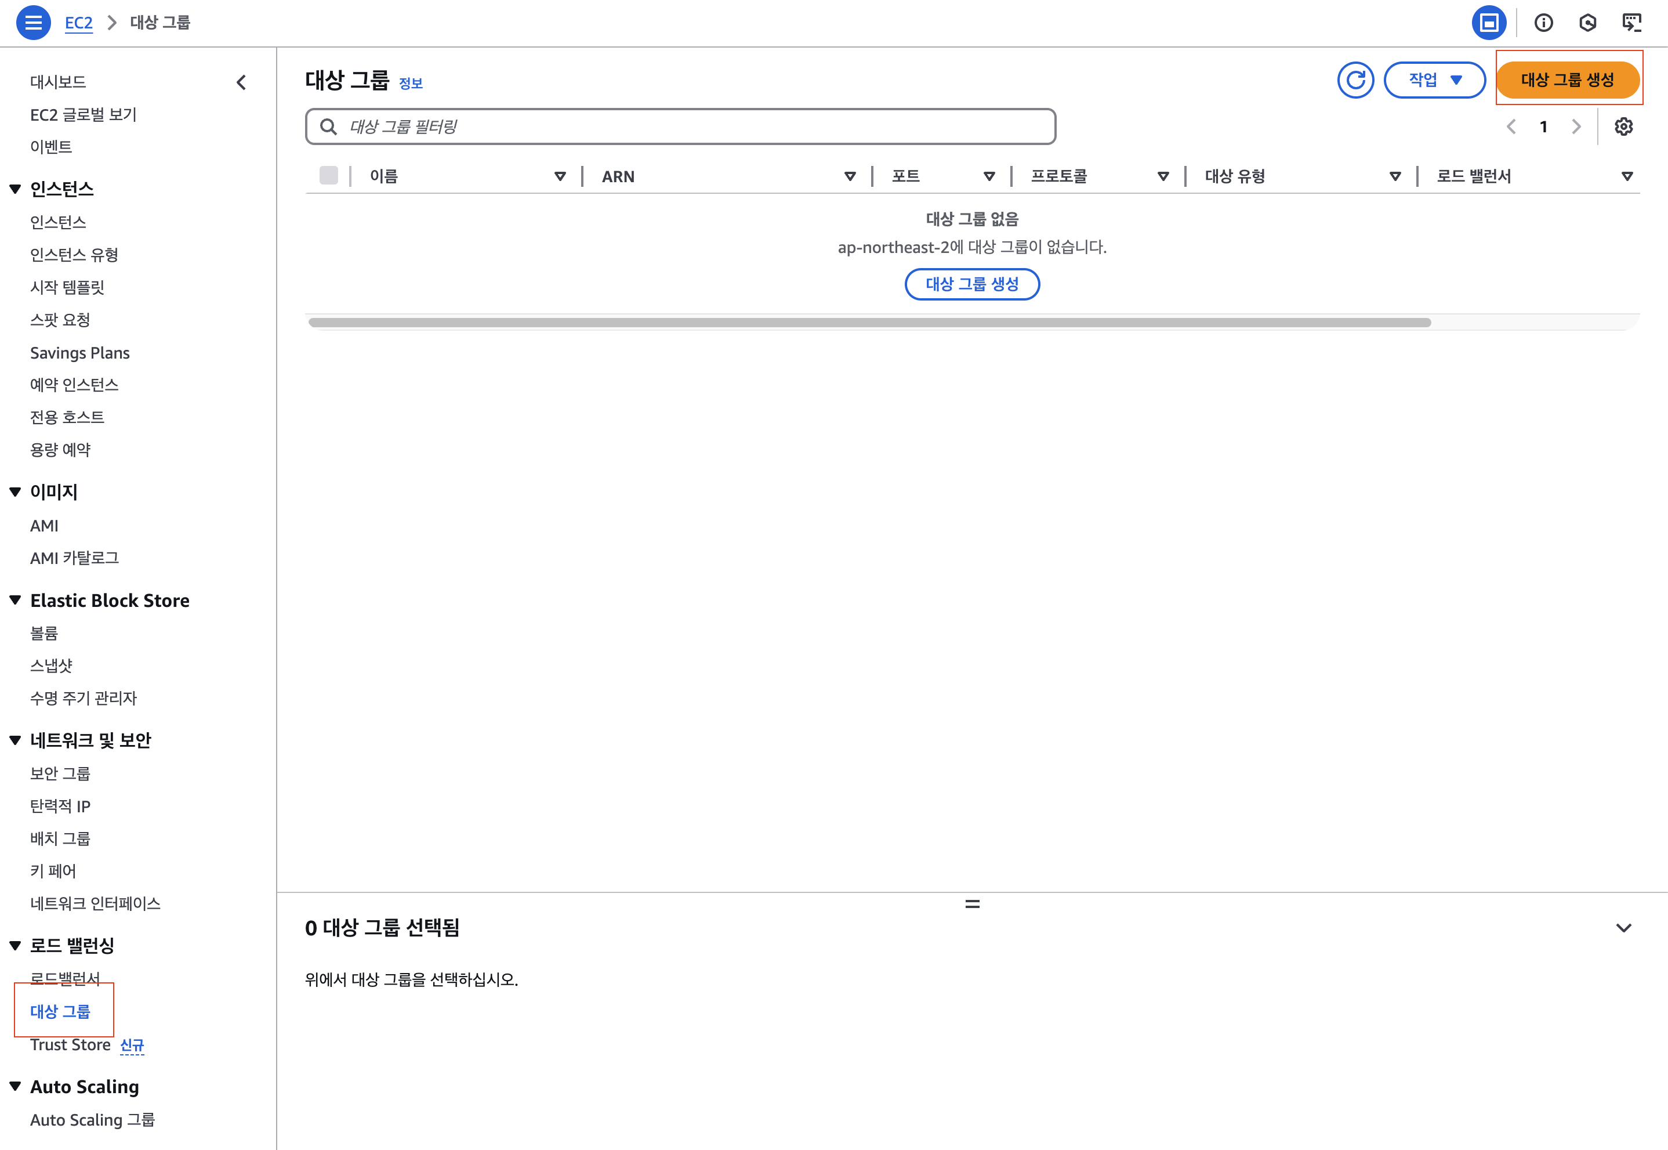Open 보안 그룹 in sidebar

point(60,773)
